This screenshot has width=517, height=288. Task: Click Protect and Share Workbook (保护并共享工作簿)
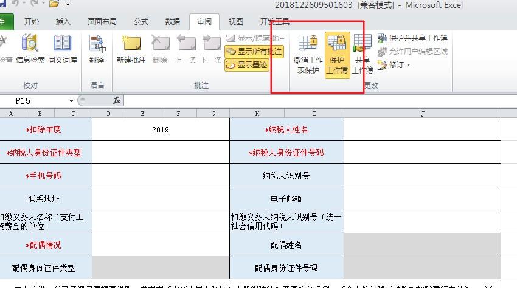tap(413, 38)
